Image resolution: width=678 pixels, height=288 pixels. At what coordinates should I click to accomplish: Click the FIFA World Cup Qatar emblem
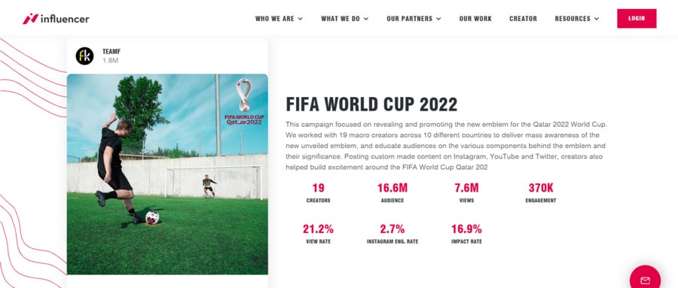point(244,102)
